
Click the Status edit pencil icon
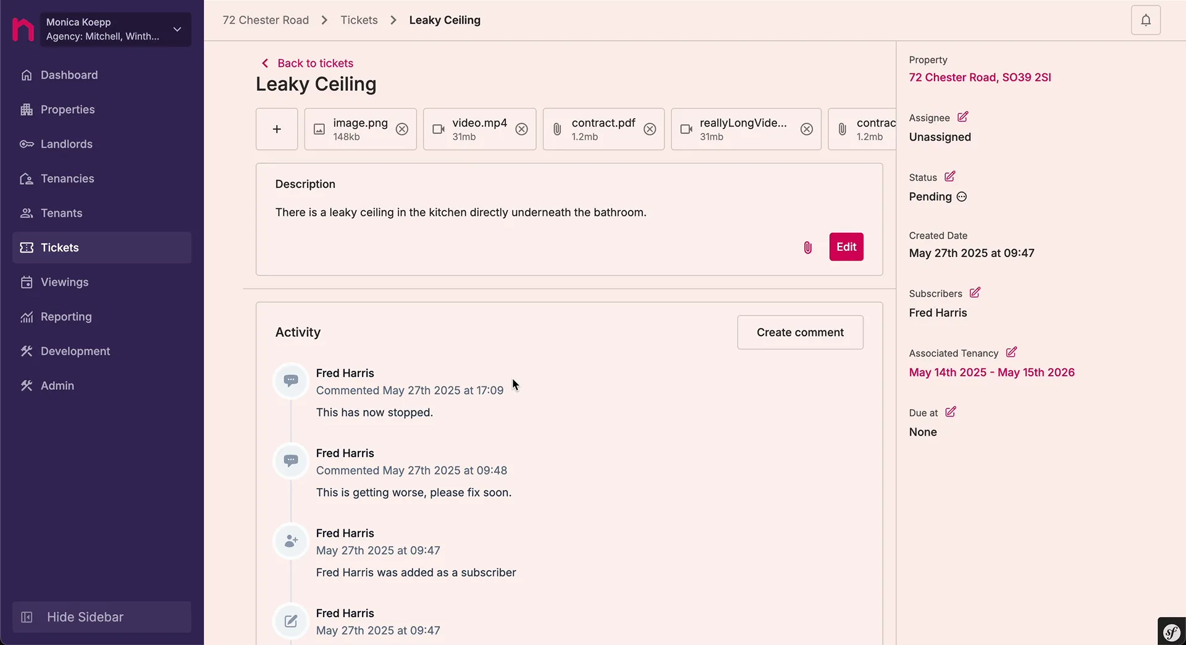[x=949, y=177]
